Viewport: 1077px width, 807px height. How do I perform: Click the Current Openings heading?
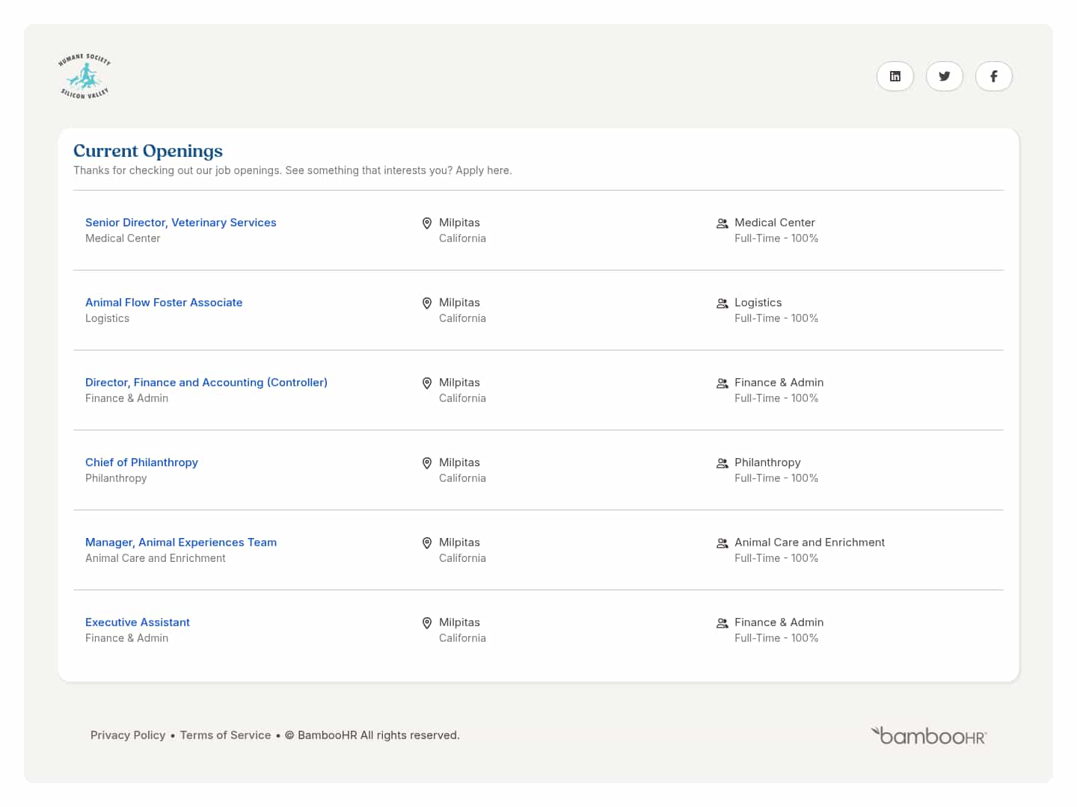click(x=148, y=151)
